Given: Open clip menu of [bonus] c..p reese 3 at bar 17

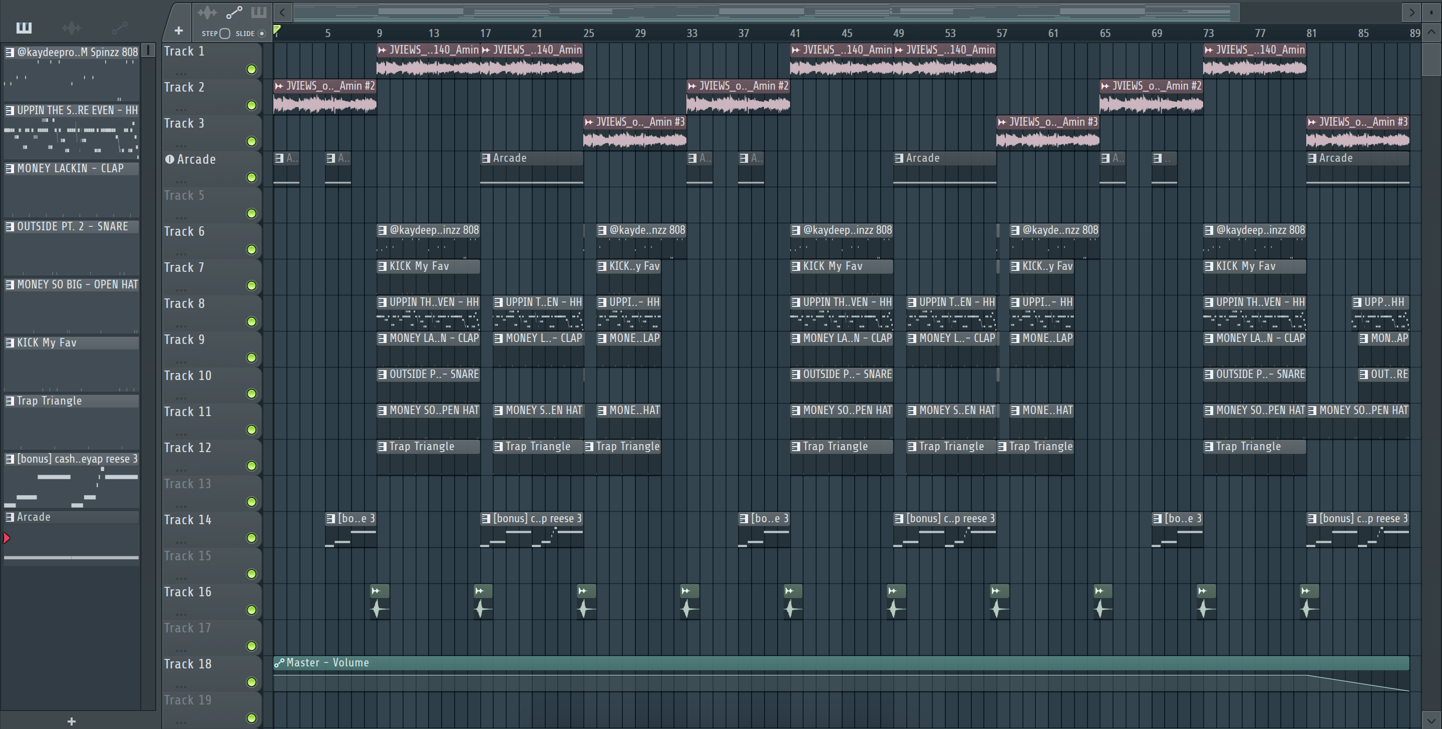Looking at the screenshot, I should click(x=486, y=519).
